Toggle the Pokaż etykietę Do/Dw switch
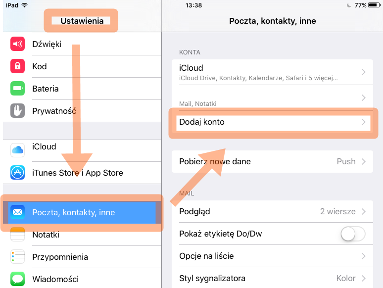 (353, 234)
